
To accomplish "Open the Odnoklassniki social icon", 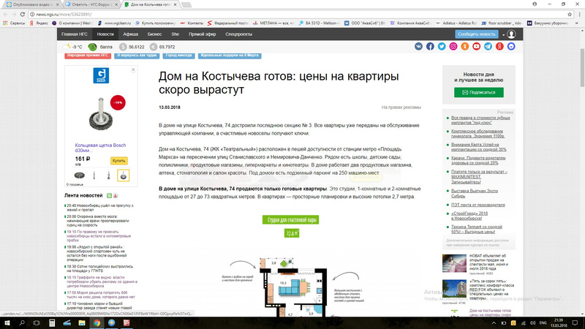I will pyautogui.click(x=465, y=46).
